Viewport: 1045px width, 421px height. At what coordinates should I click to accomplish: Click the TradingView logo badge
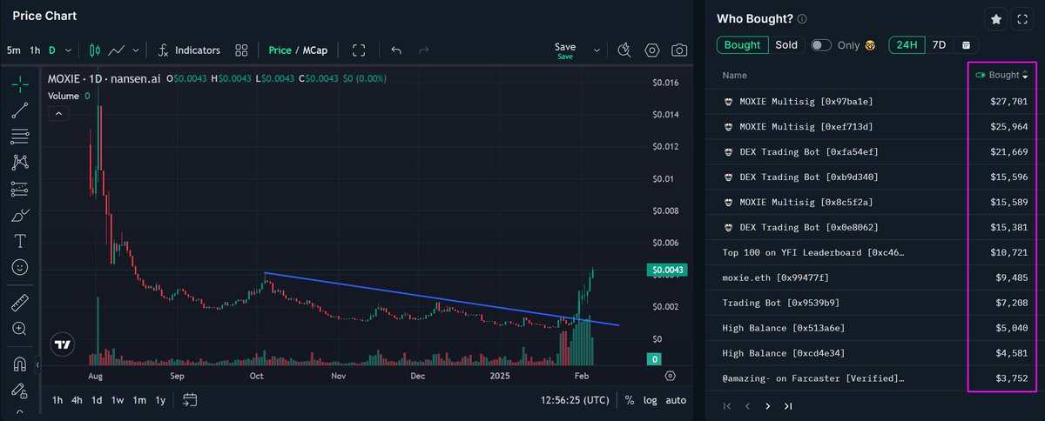pyautogui.click(x=63, y=344)
